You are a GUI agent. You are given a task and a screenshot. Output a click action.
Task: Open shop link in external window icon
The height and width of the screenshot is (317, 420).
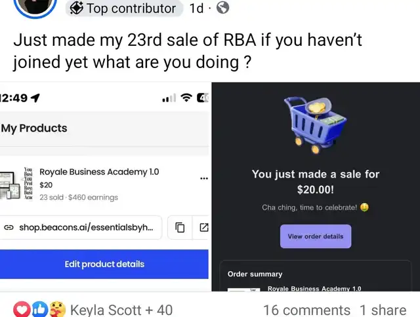204,227
